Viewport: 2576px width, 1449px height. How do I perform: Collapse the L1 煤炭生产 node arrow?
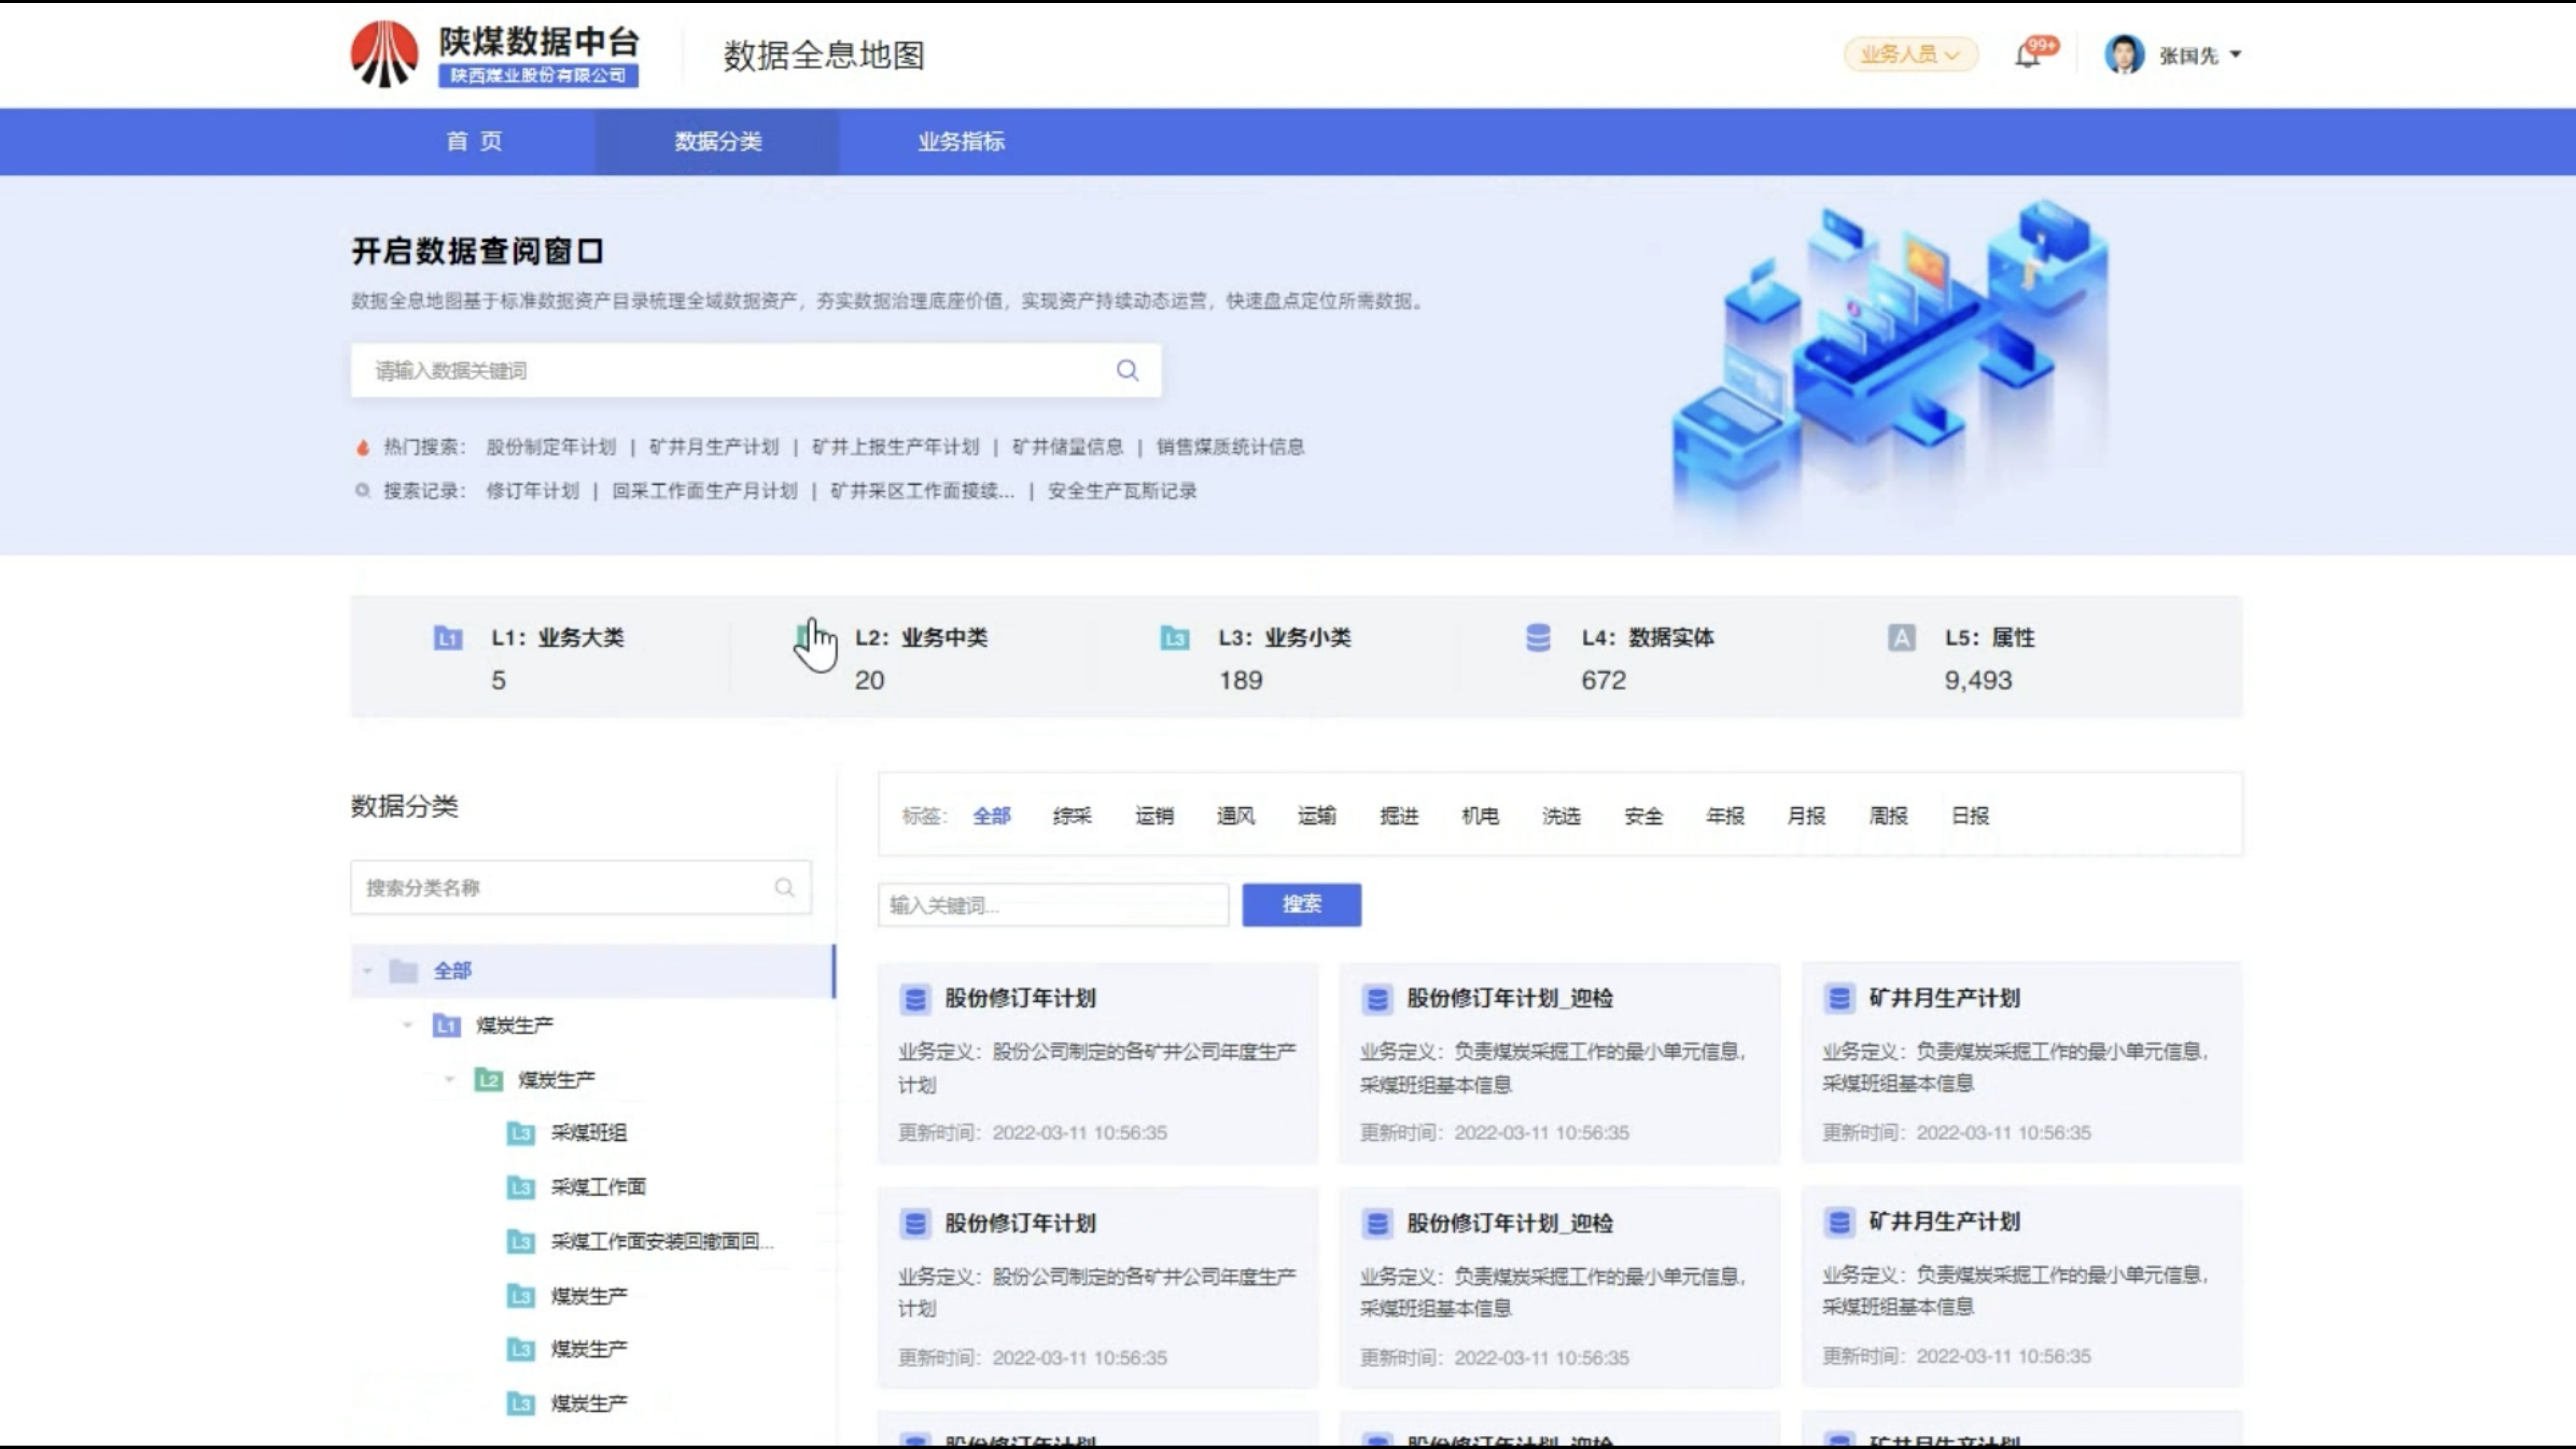408,1026
